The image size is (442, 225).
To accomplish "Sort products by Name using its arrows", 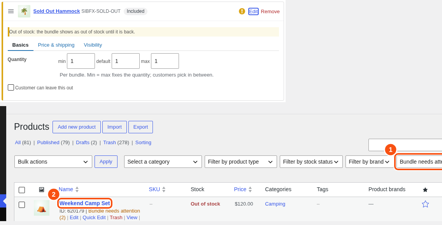I will tap(77, 190).
